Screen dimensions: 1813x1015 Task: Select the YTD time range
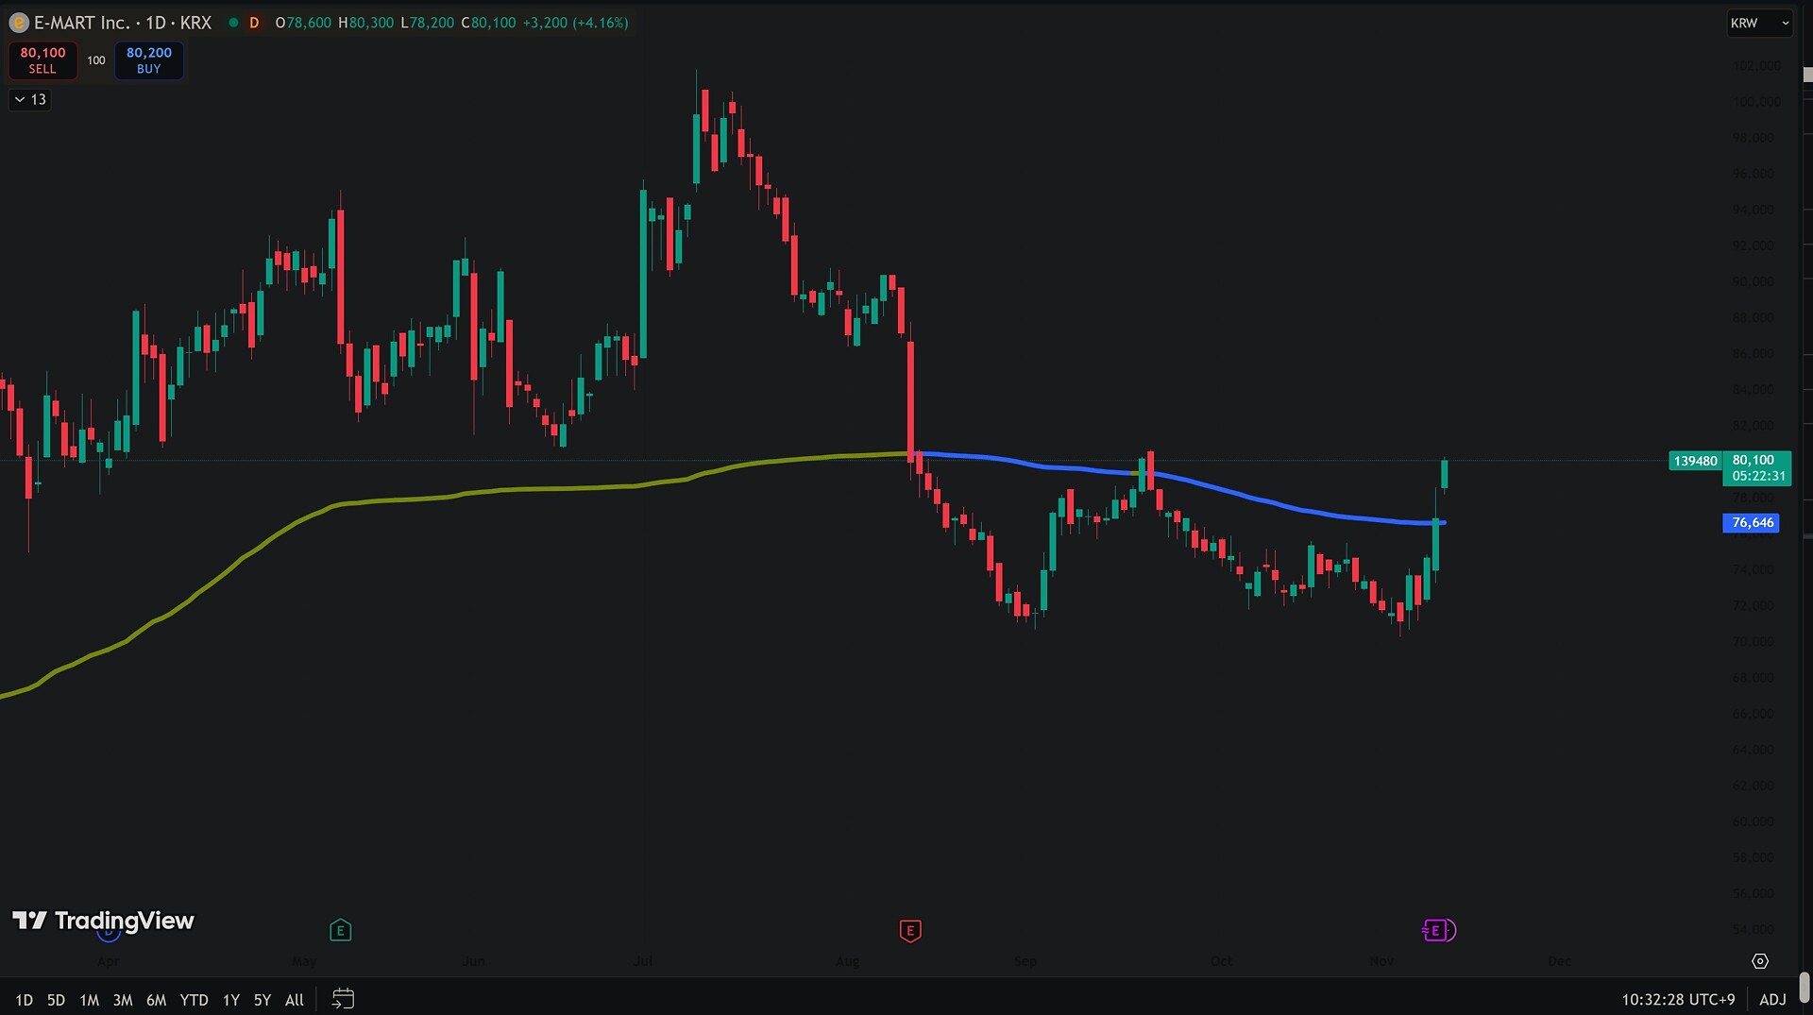194,1000
